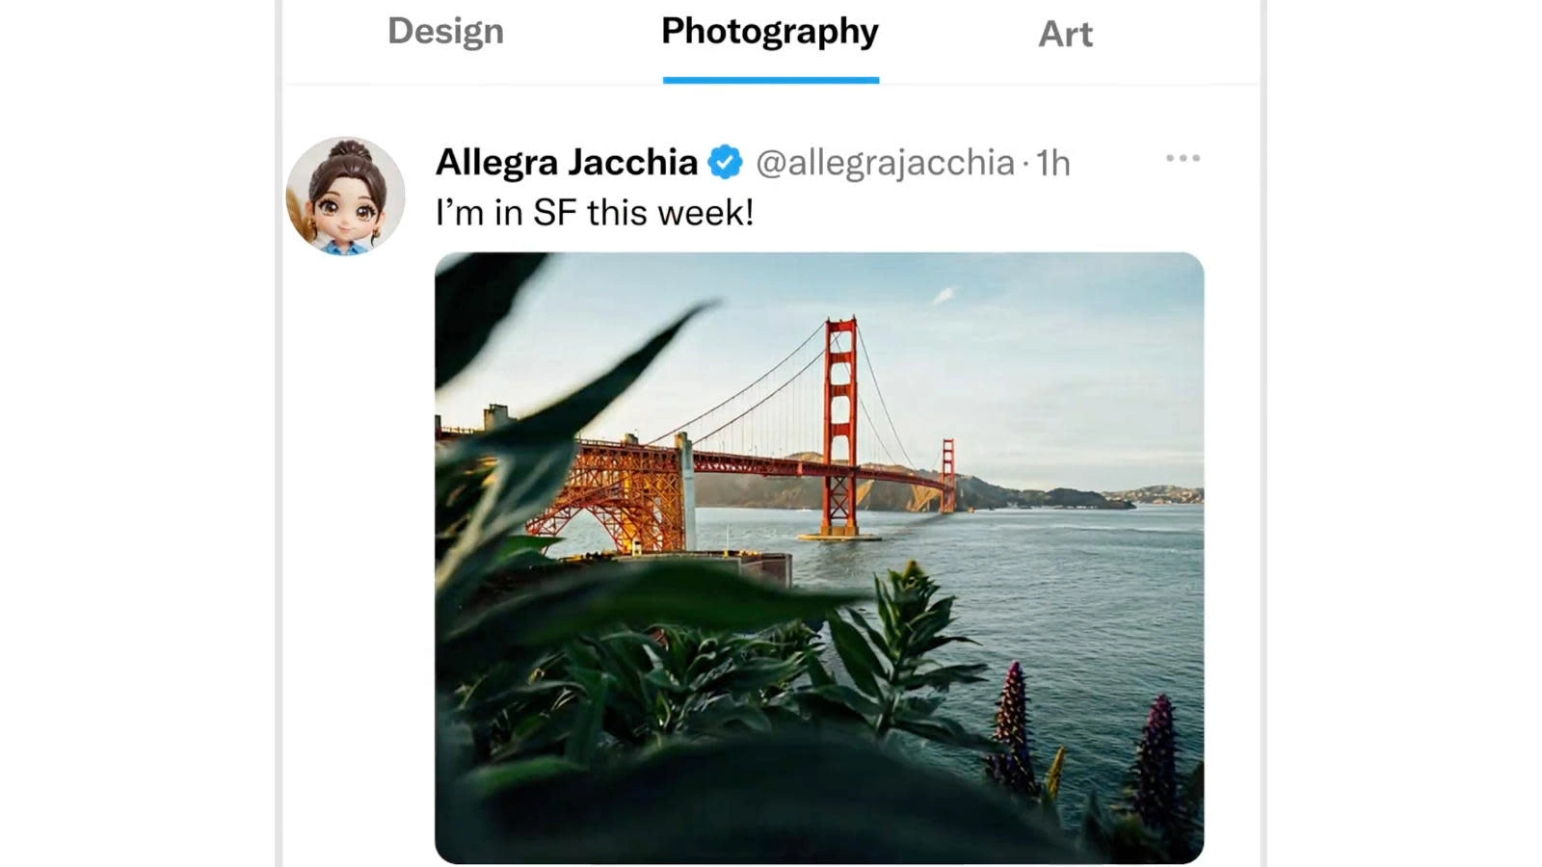Screen dimensions: 1542x867
Task: Click the purple lupine flowers in photo
Action: [x=1012, y=722]
